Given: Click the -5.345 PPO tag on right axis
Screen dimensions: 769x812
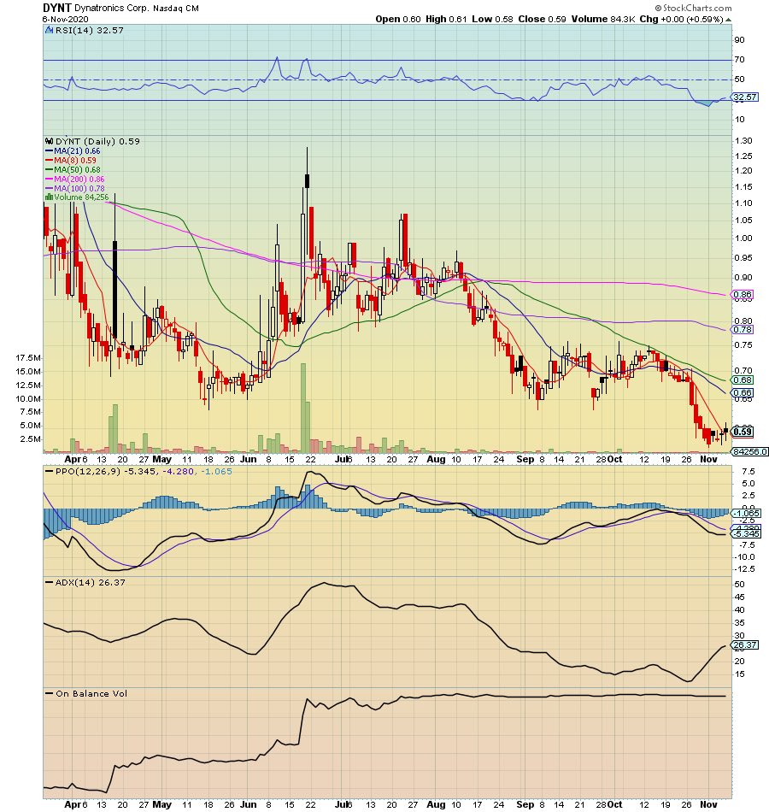Looking at the screenshot, I should click(746, 534).
